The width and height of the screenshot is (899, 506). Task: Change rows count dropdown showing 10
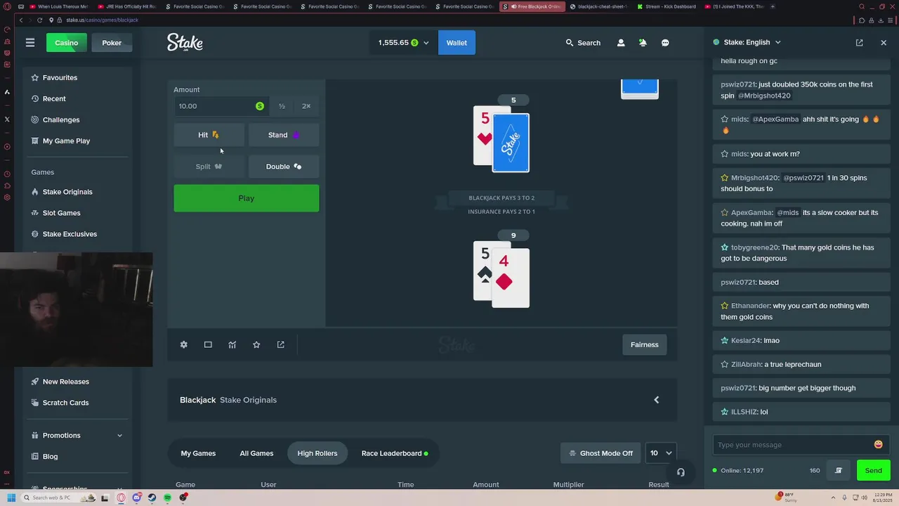(661, 453)
